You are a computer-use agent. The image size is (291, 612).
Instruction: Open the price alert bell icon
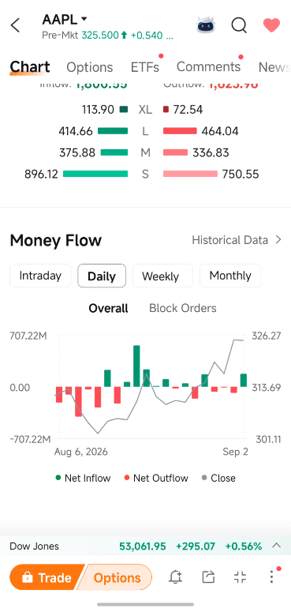(176, 577)
